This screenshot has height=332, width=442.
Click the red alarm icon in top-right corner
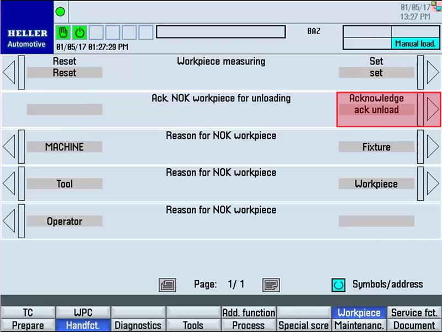pyautogui.click(x=434, y=6)
